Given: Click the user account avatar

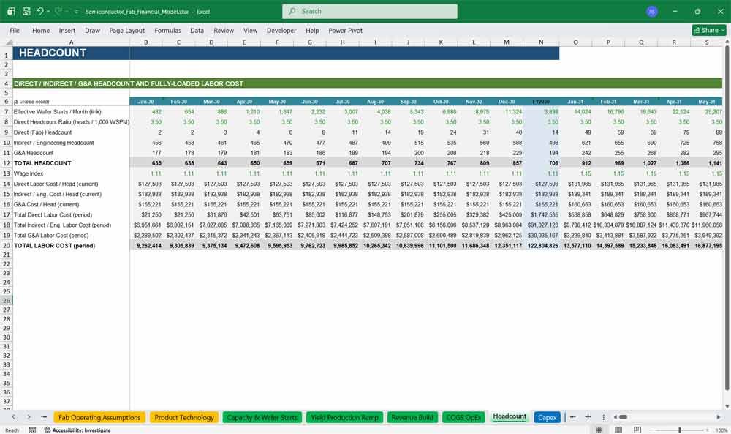Looking at the screenshot, I should [x=652, y=11].
